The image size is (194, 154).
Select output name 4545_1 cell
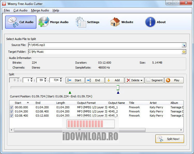tap(113, 107)
